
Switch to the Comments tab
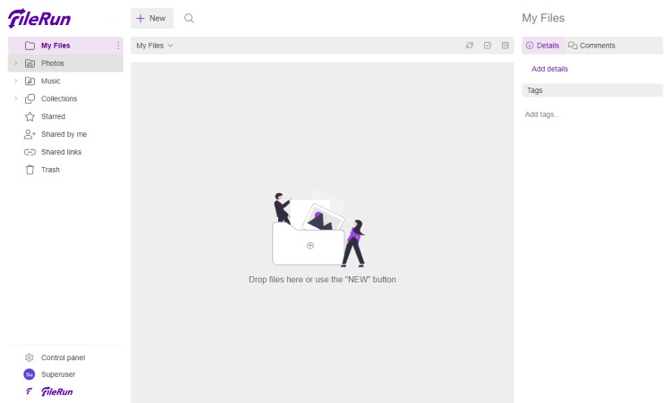pyautogui.click(x=592, y=46)
